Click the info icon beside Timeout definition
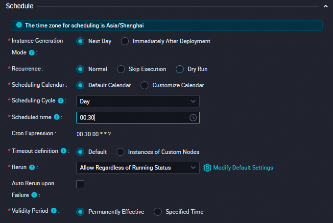This screenshot has width=333, height=223. click(x=64, y=151)
